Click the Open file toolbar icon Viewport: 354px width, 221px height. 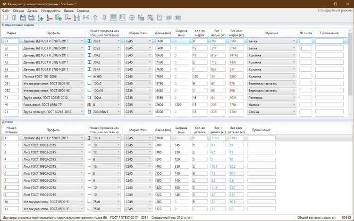point(14,17)
